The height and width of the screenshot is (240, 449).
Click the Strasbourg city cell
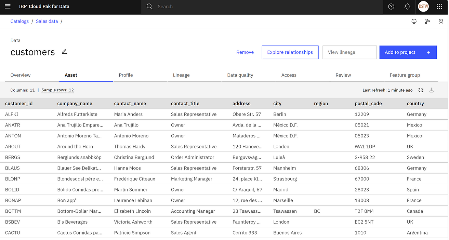[x=285, y=179]
